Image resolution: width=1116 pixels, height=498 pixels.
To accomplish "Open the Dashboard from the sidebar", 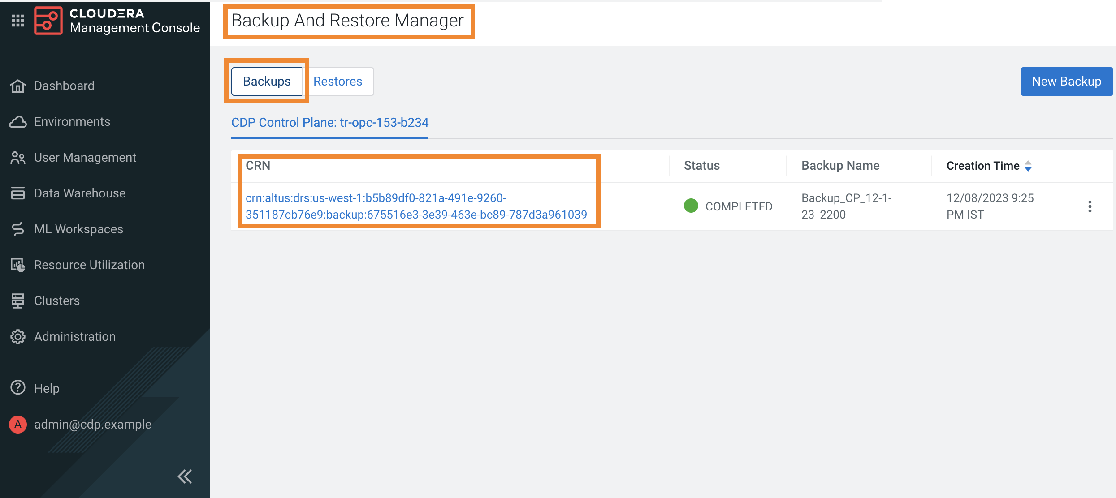I will click(64, 86).
